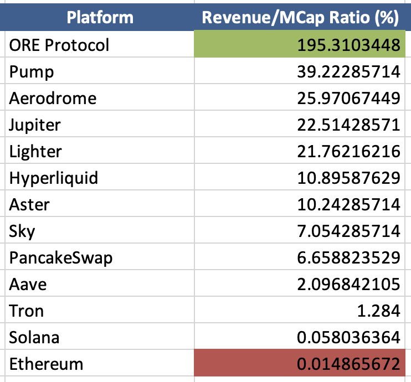Screen dimensions: 411x382
Task: Select the Platform header cell
Action: pyautogui.click(x=100, y=17)
